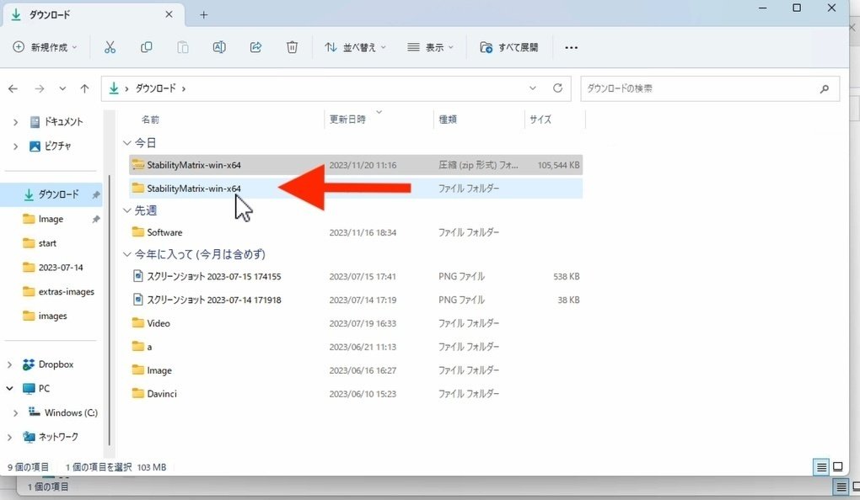
Task: Close the ダウンロード tab
Action: pos(169,15)
